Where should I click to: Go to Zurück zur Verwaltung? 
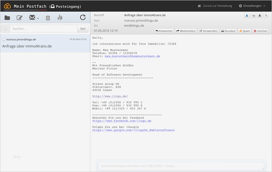(215, 6)
